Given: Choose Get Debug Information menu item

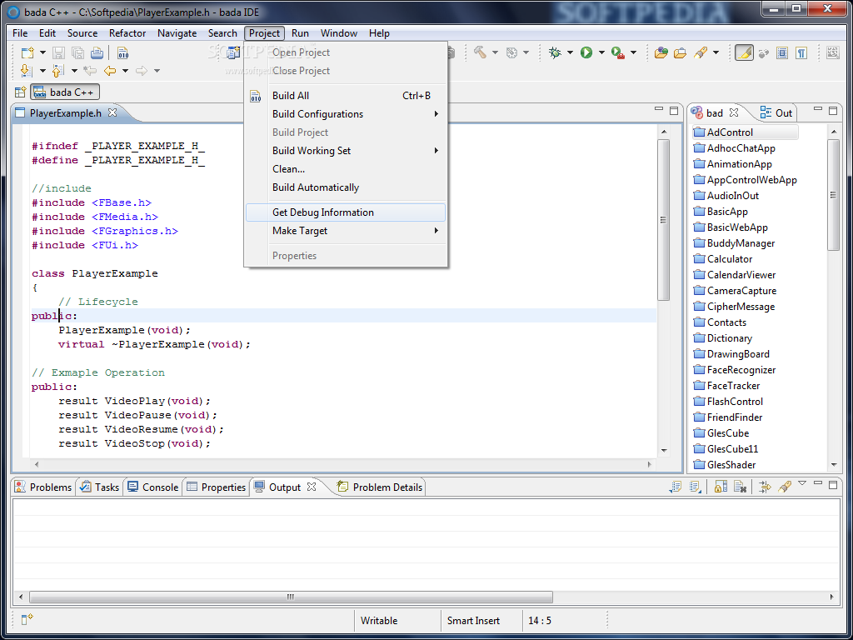Looking at the screenshot, I should (x=346, y=212).
